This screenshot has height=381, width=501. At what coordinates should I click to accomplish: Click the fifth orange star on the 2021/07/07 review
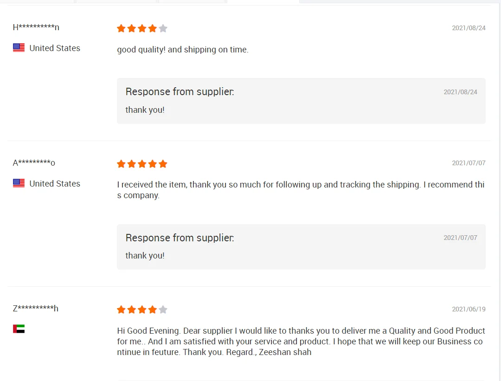pos(163,164)
